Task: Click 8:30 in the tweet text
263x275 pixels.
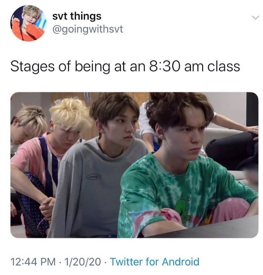Action: pyautogui.click(x=165, y=67)
